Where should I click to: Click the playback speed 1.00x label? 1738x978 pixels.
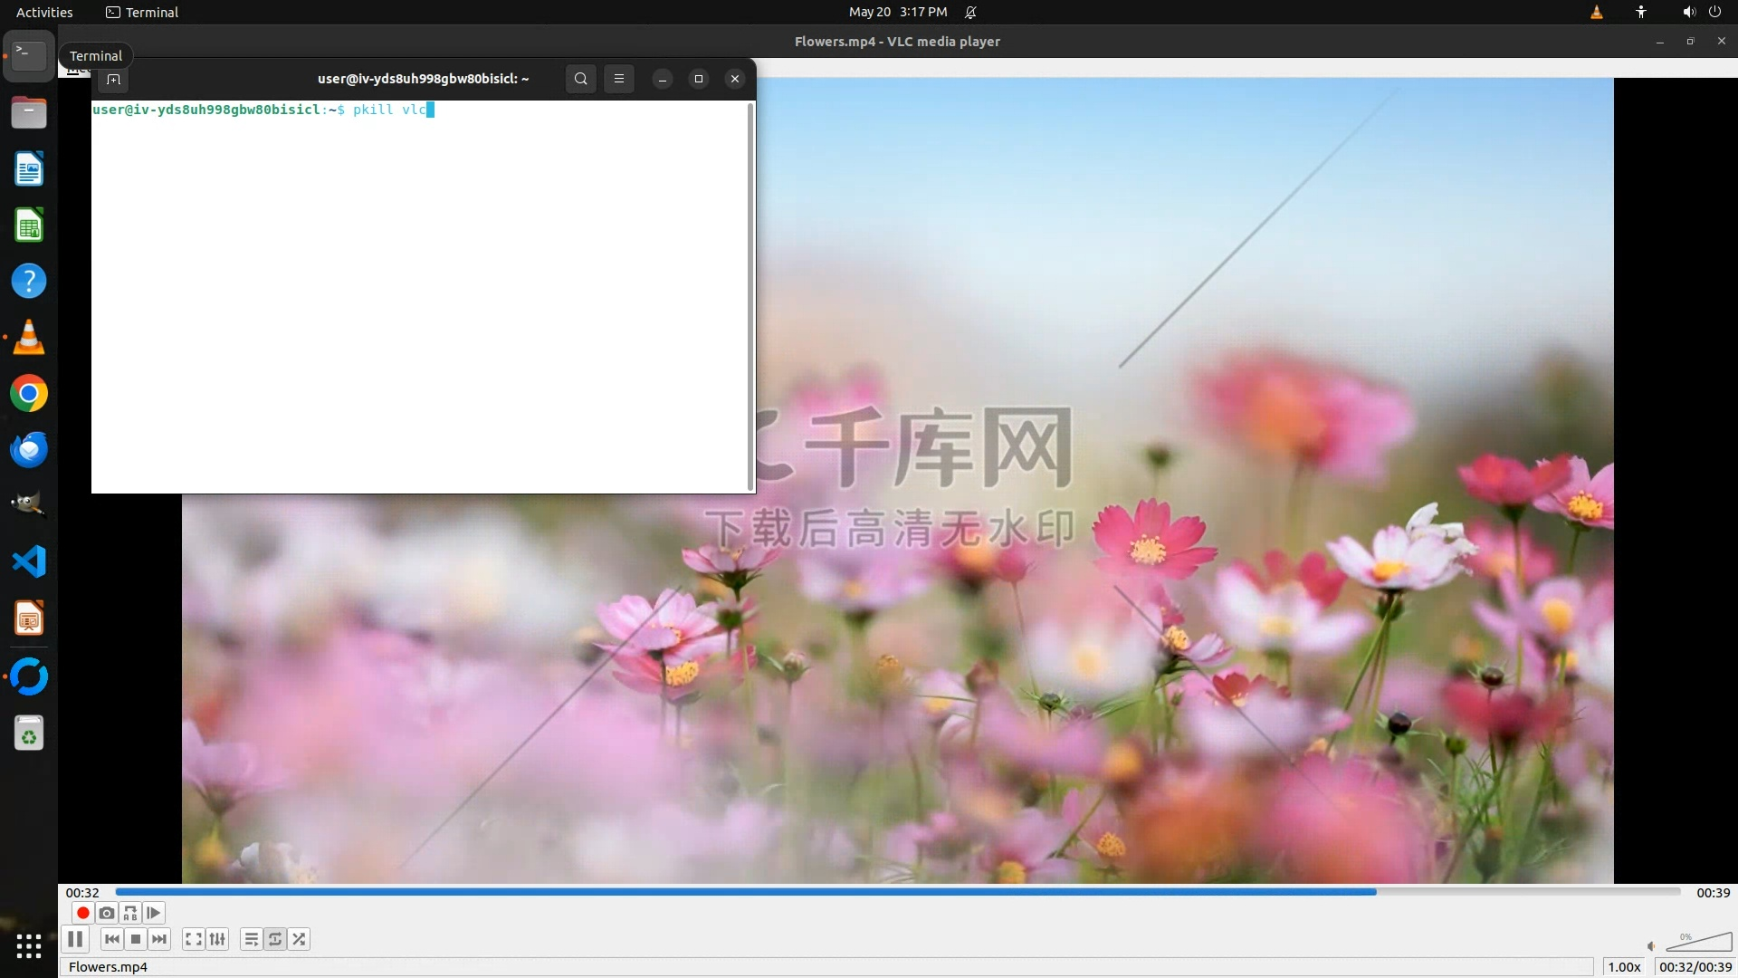pos(1624,966)
